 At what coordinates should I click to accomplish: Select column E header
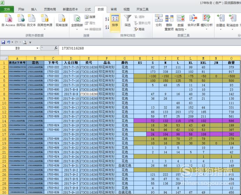pos(89,58)
